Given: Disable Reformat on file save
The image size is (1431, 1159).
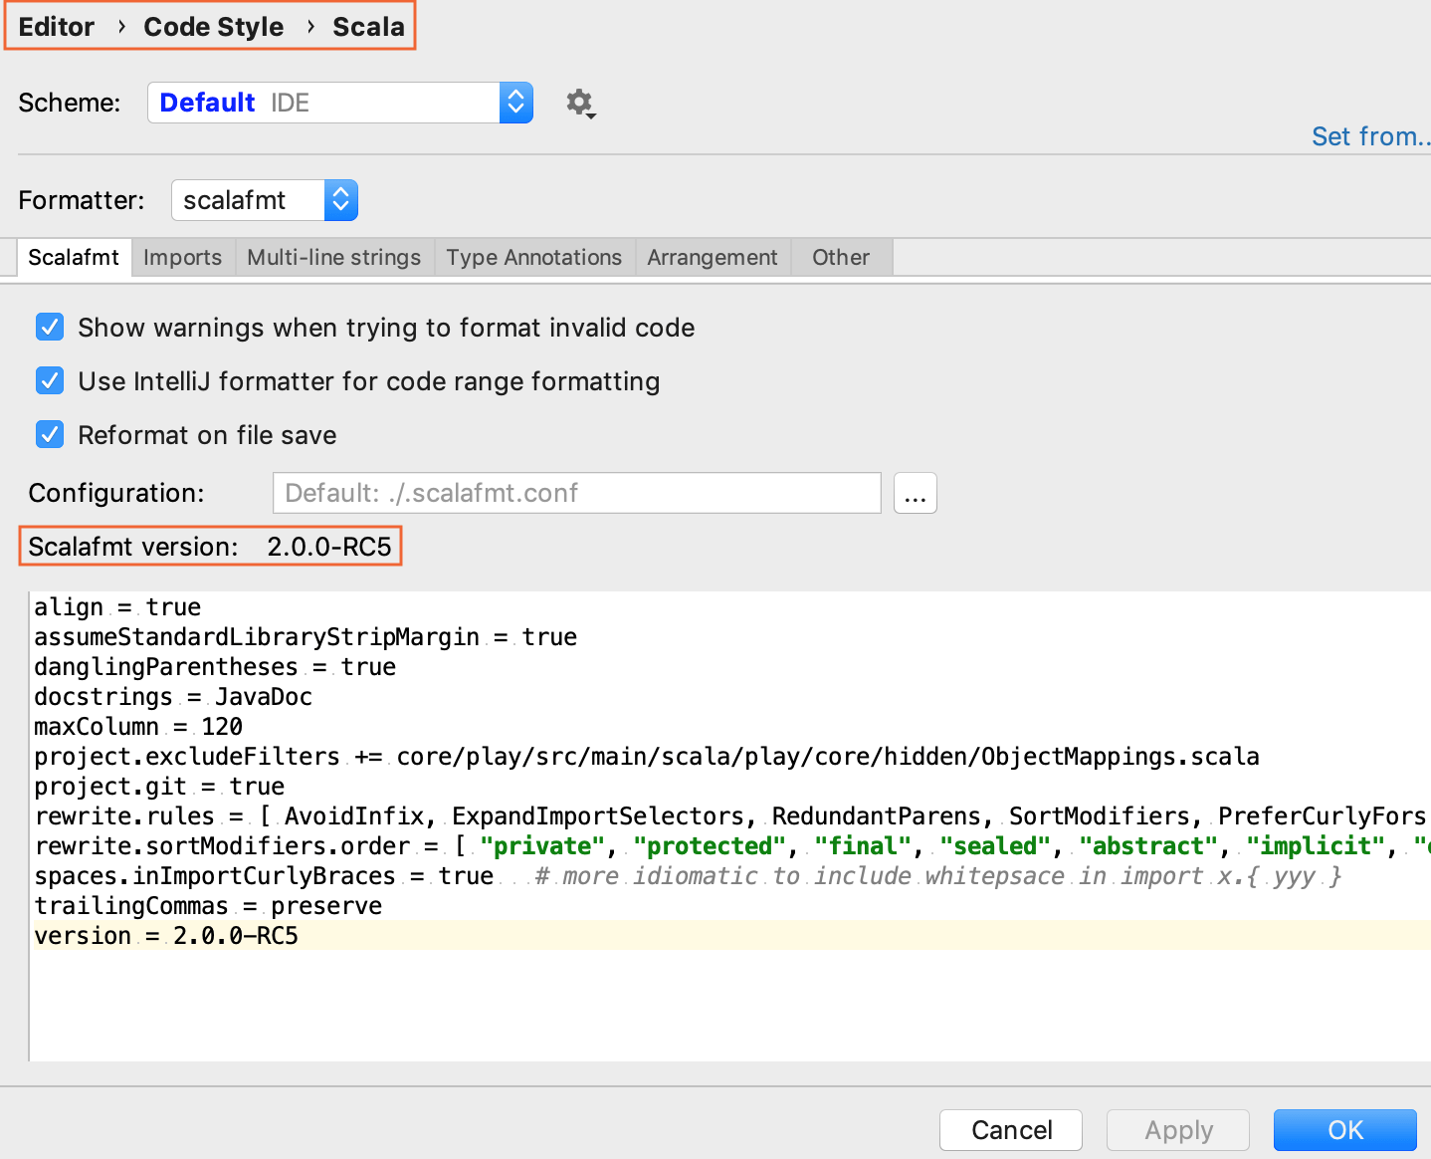Looking at the screenshot, I should [x=49, y=434].
